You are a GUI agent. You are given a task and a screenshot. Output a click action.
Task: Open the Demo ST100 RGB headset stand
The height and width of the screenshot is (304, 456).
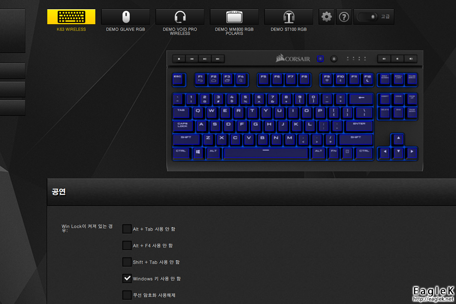(289, 17)
